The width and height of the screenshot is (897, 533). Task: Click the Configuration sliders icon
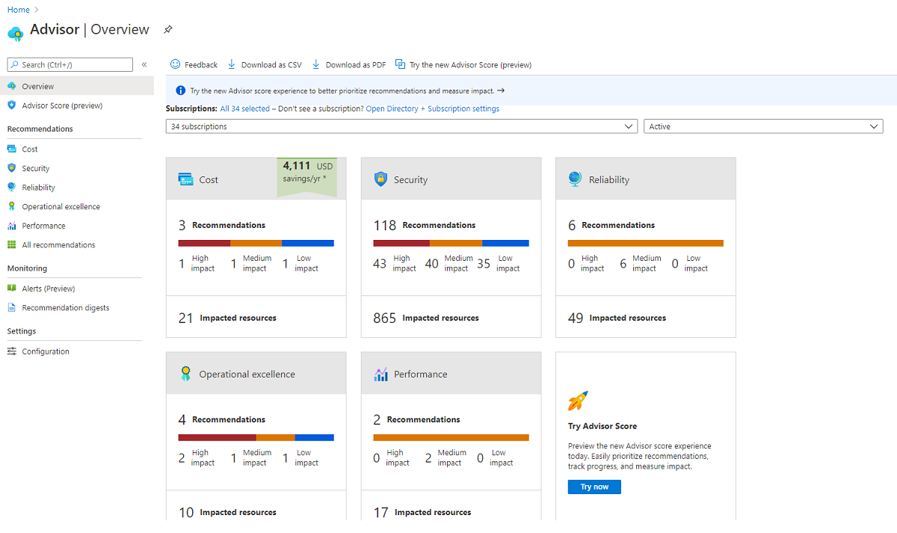tap(12, 351)
